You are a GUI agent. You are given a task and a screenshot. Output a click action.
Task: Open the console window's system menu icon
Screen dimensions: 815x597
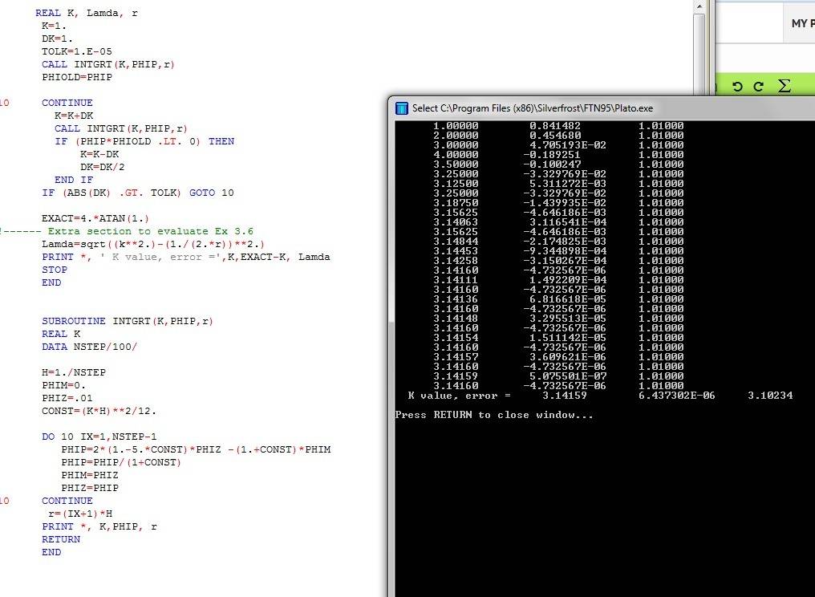pyautogui.click(x=400, y=108)
